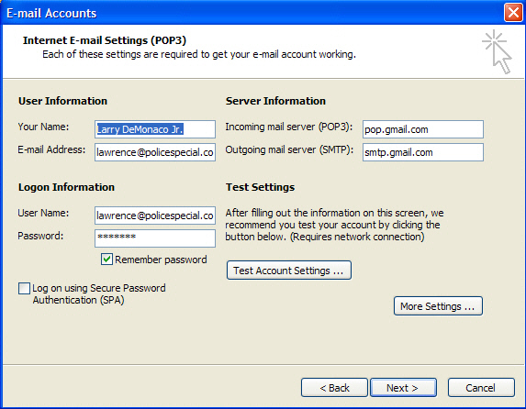This screenshot has height=409, width=526.
Task: Select the User Name logon field
Action: (x=155, y=216)
